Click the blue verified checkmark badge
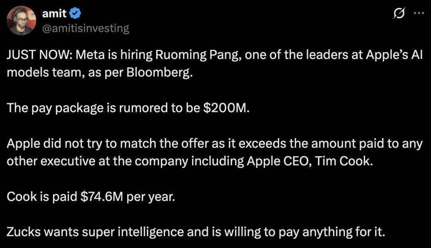Image resolution: width=431 pixels, height=248 pixels. click(75, 14)
